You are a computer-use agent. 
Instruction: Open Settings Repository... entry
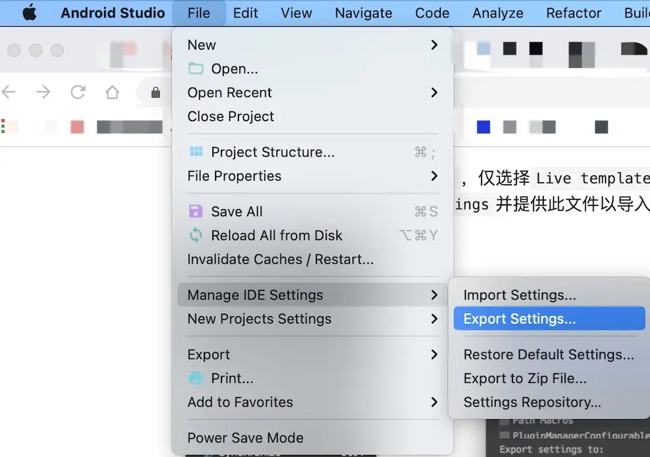click(x=532, y=403)
